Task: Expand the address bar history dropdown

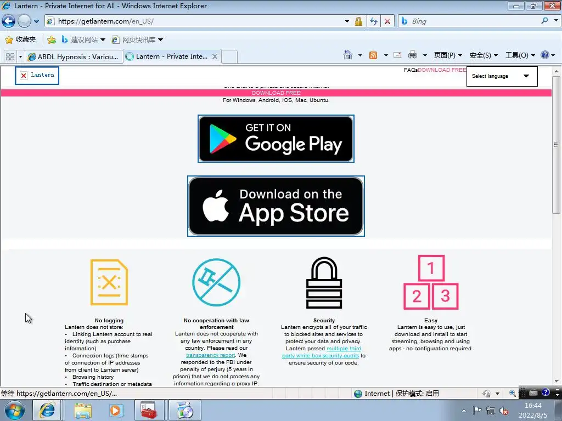Action: [347, 21]
